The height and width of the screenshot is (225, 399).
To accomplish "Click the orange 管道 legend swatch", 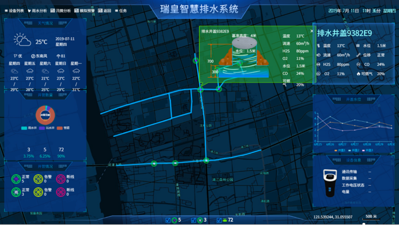I will click(x=59, y=128).
